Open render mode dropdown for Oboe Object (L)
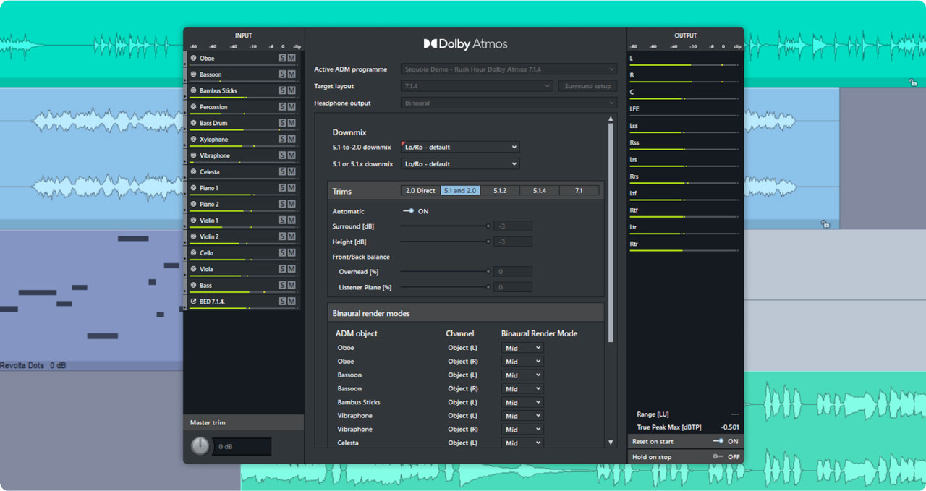 pyautogui.click(x=522, y=348)
